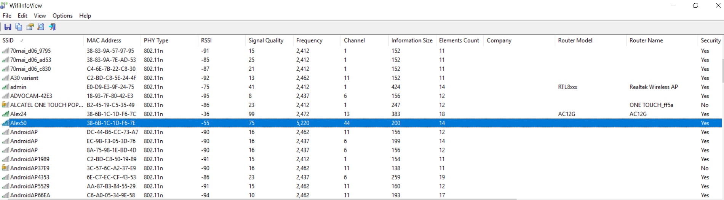724x200 pixels.
Task: Click the lock icon beside AndroidAP37E9
Action: click(x=5, y=168)
